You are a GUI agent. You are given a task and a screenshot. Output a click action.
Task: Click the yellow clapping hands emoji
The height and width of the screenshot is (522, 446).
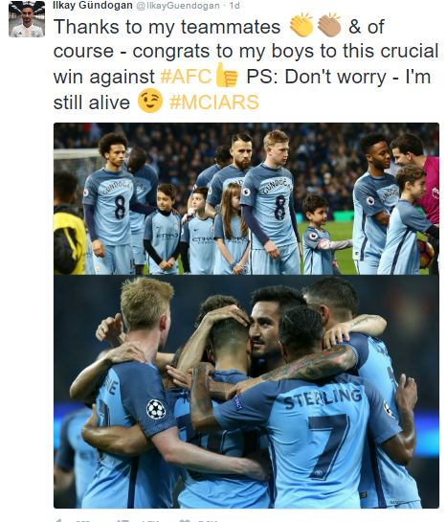click(301, 25)
